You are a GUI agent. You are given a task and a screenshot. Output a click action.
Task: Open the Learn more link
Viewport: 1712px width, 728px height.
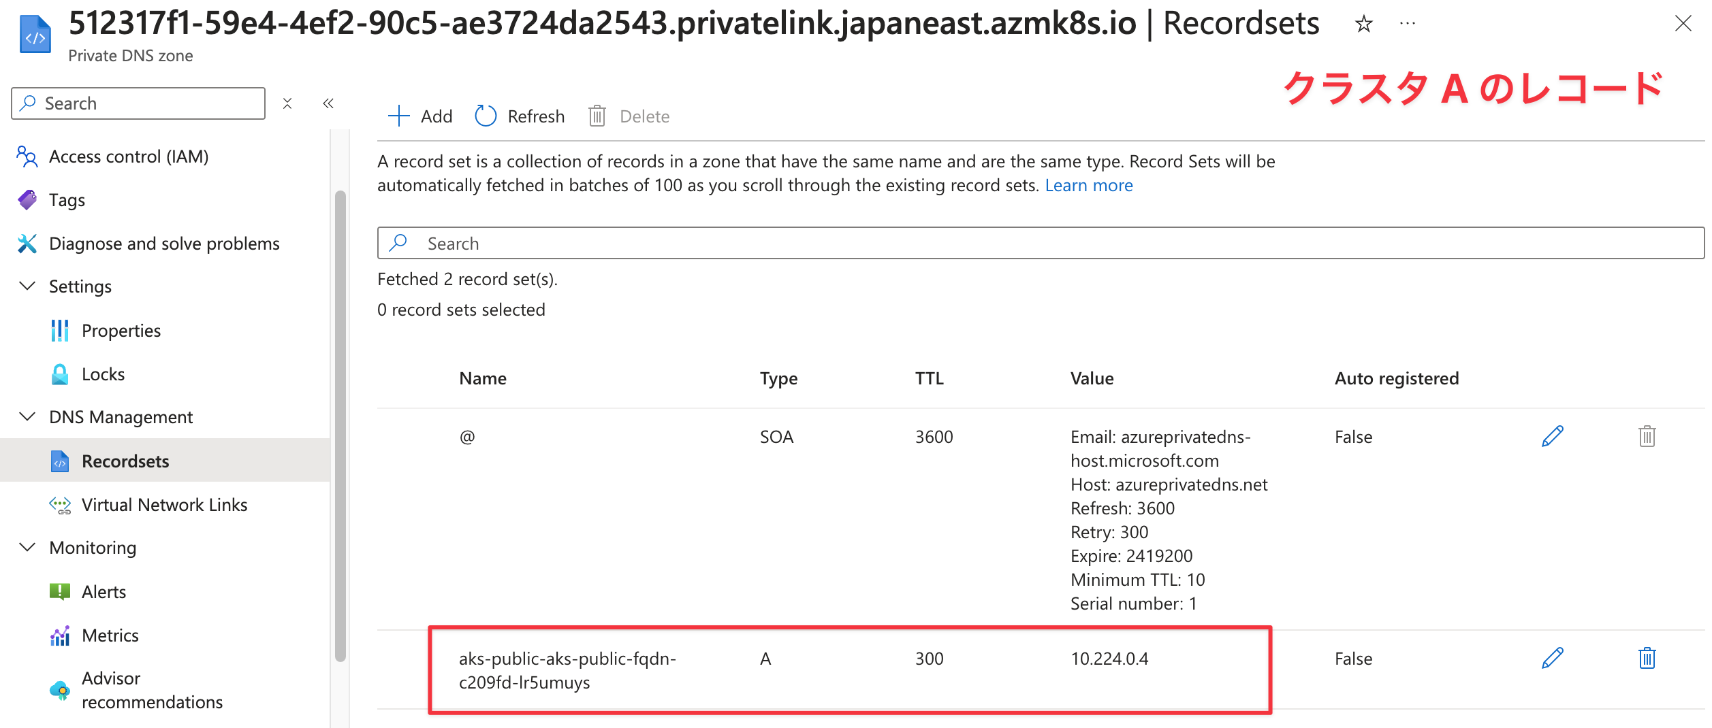click(x=1088, y=186)
